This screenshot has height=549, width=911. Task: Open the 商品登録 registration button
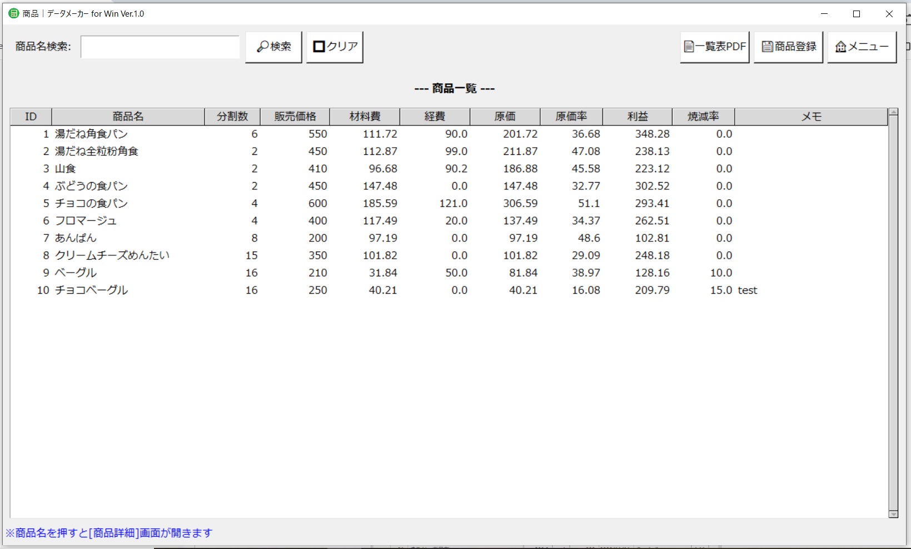tap(788, 47)
